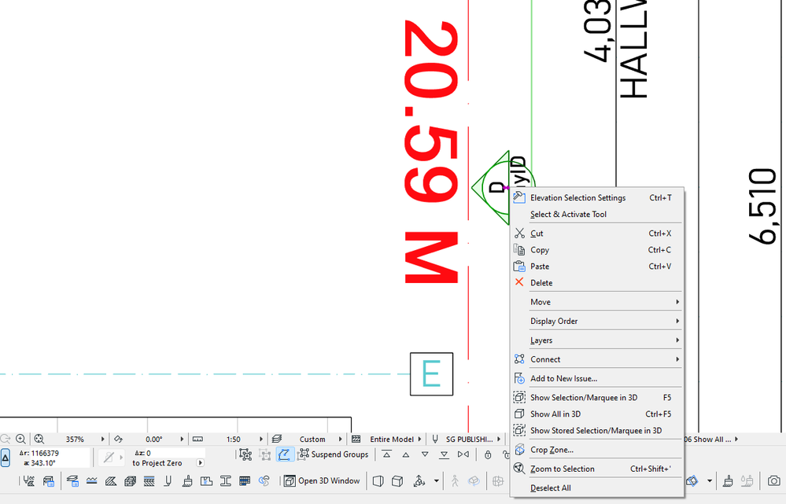The image size is (786, 504).
Task: Click the Mirror icon
Action: point(463,455)
